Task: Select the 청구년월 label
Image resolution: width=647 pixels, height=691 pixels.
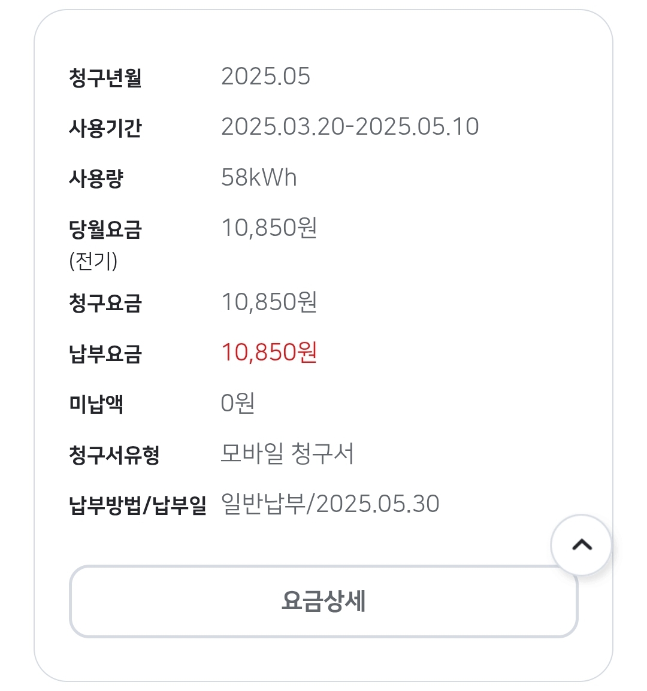Action: point(105,78)
